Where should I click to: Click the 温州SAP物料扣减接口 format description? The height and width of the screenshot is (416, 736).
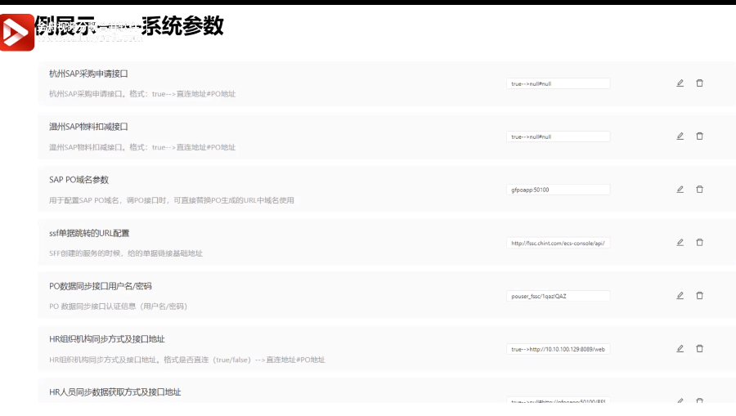tap(142, 147)
